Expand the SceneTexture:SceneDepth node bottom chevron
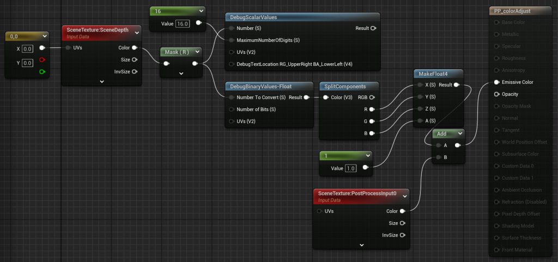Image resolution: width=558 pixels, height=262 pixels. point(102,81)
